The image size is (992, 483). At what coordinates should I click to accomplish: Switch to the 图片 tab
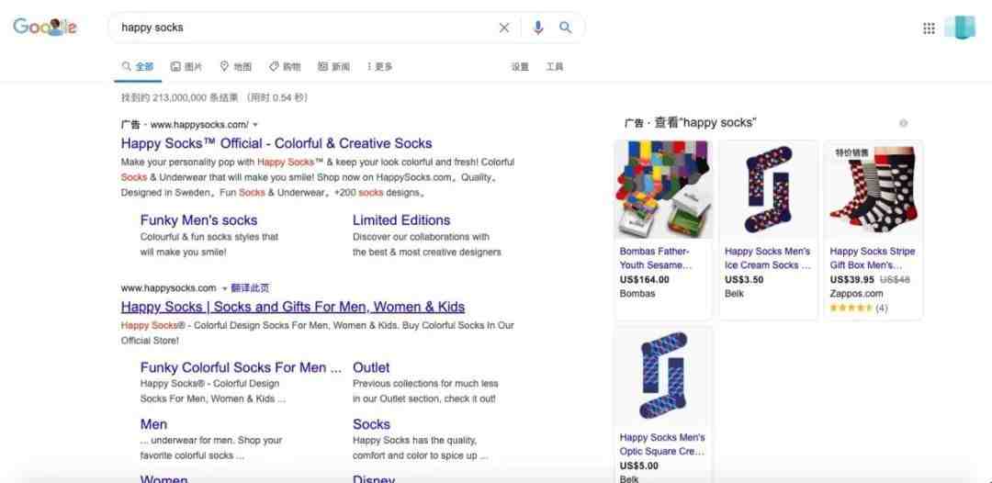coord(186,66)
